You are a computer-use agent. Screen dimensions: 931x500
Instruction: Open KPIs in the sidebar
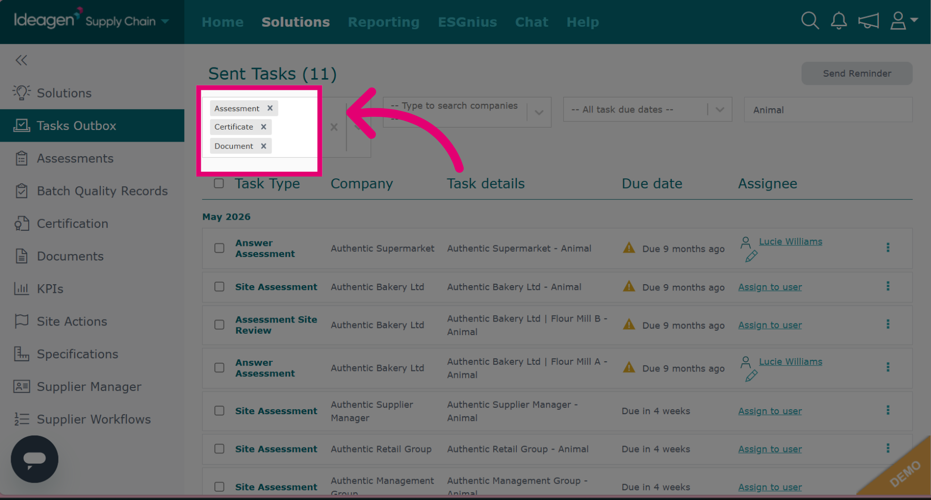point(92,289)
